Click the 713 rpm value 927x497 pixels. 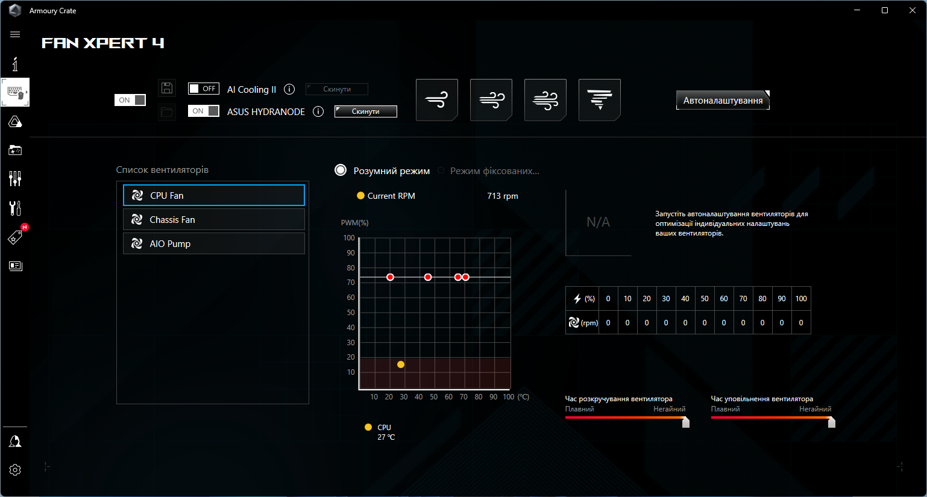point(503,196)
